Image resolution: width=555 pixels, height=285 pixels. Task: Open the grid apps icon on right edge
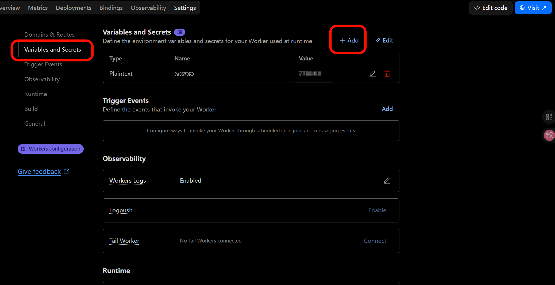[549, 117]
